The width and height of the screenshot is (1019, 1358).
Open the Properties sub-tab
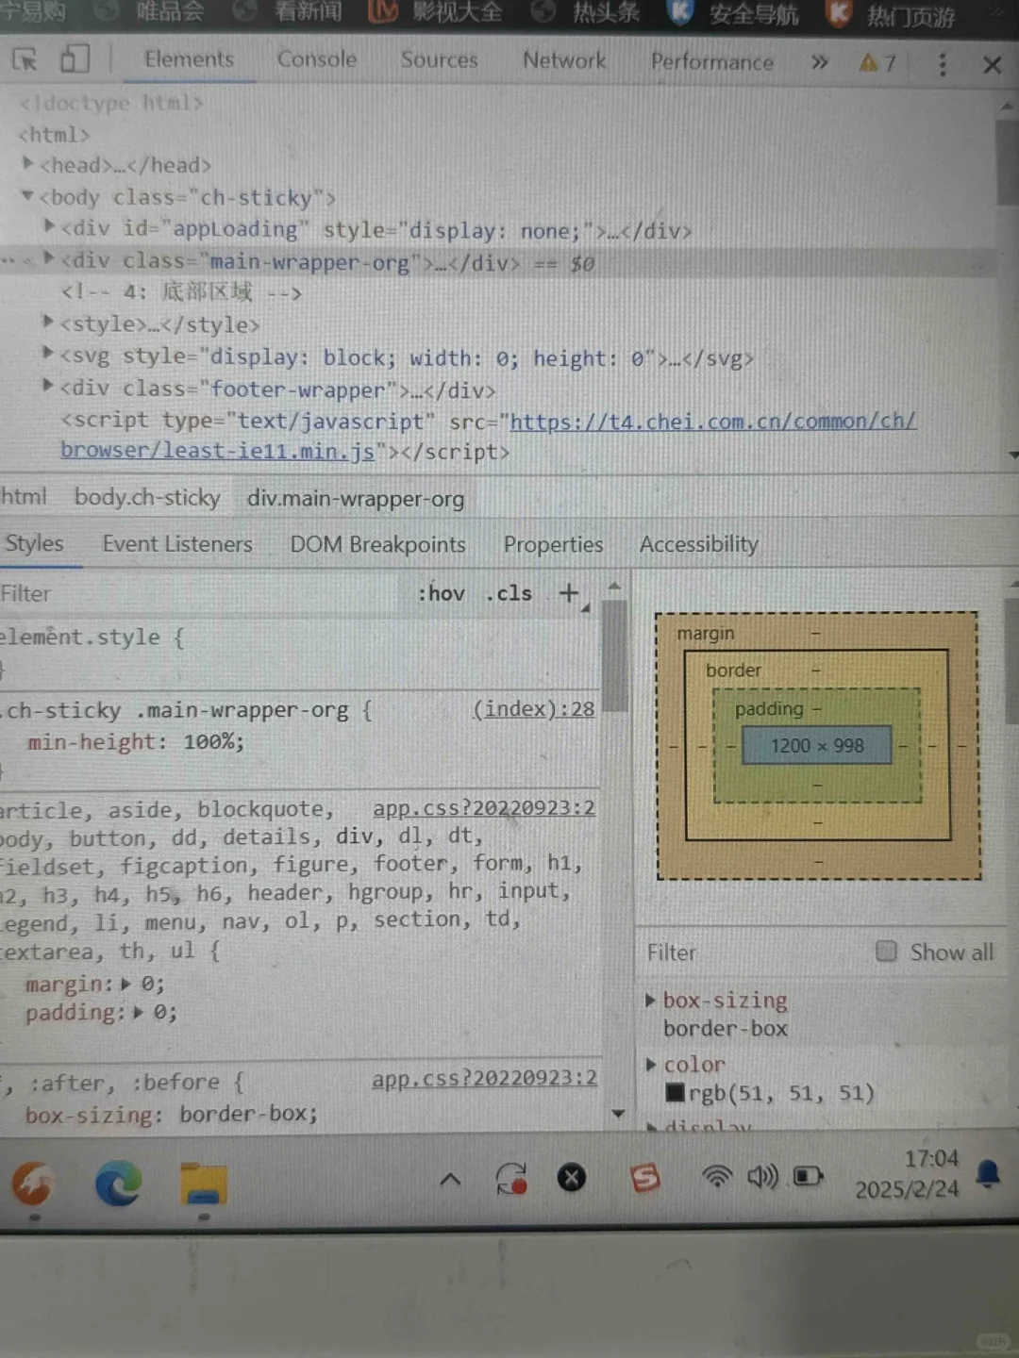553,544
